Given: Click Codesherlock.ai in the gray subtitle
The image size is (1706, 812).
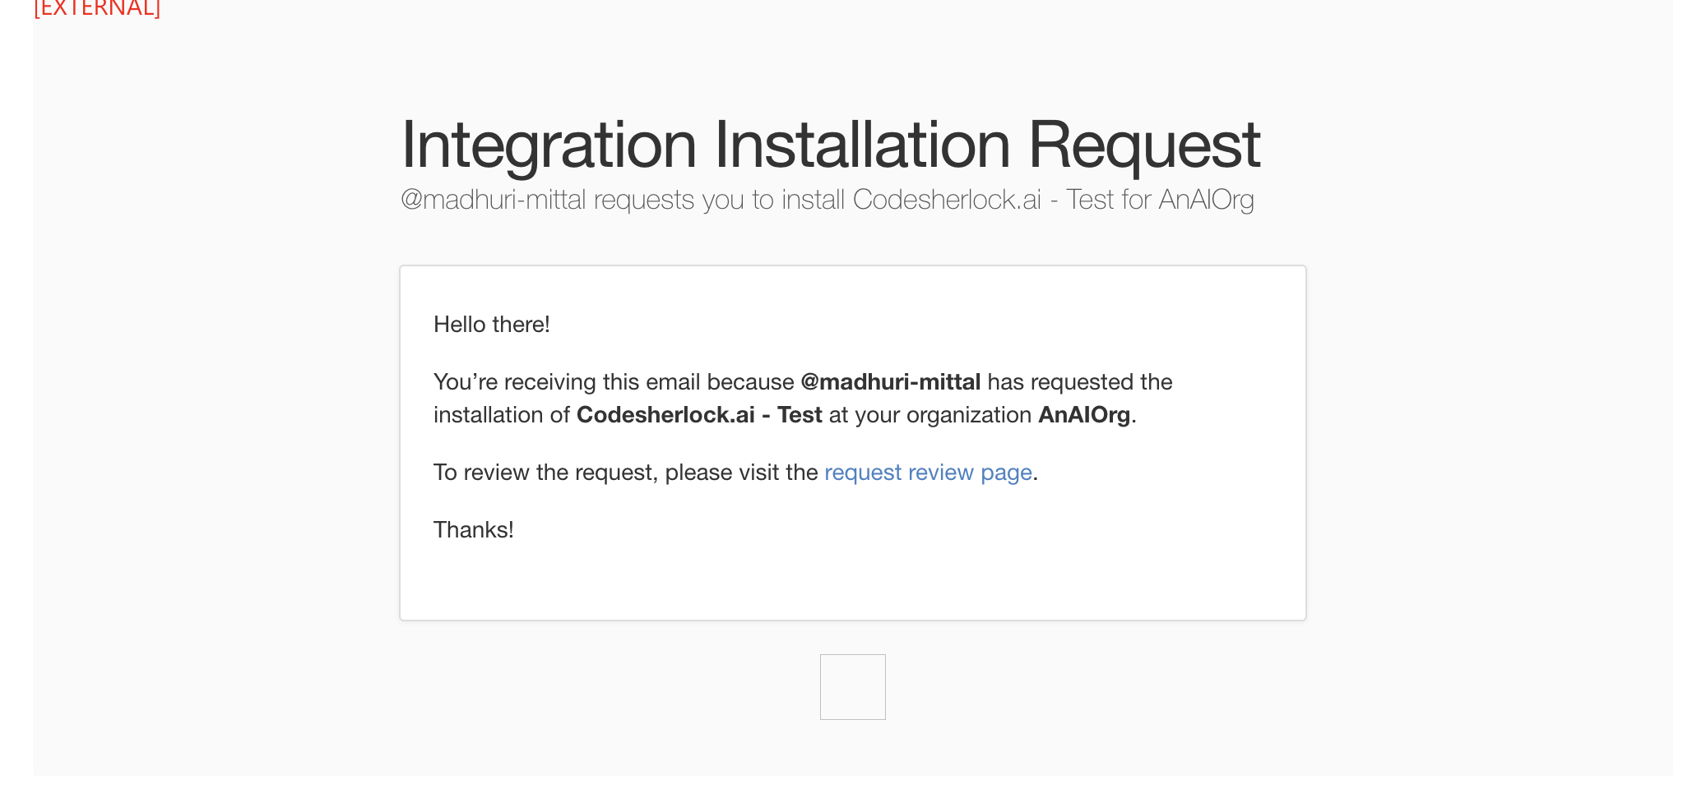Looking at the screenshot, I should pos(946,200).
